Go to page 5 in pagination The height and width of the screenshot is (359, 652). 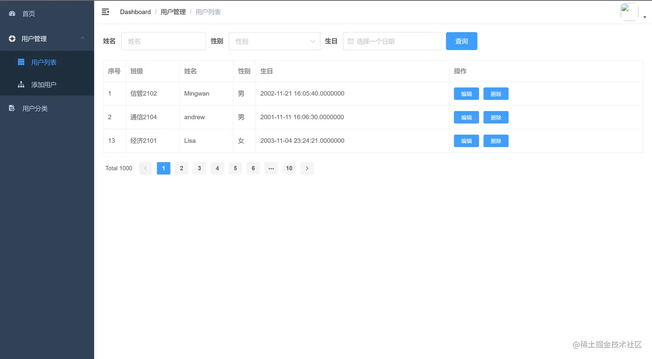click(235, 168)
